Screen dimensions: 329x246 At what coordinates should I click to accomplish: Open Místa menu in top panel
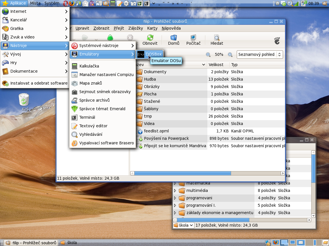pos(35,3)
